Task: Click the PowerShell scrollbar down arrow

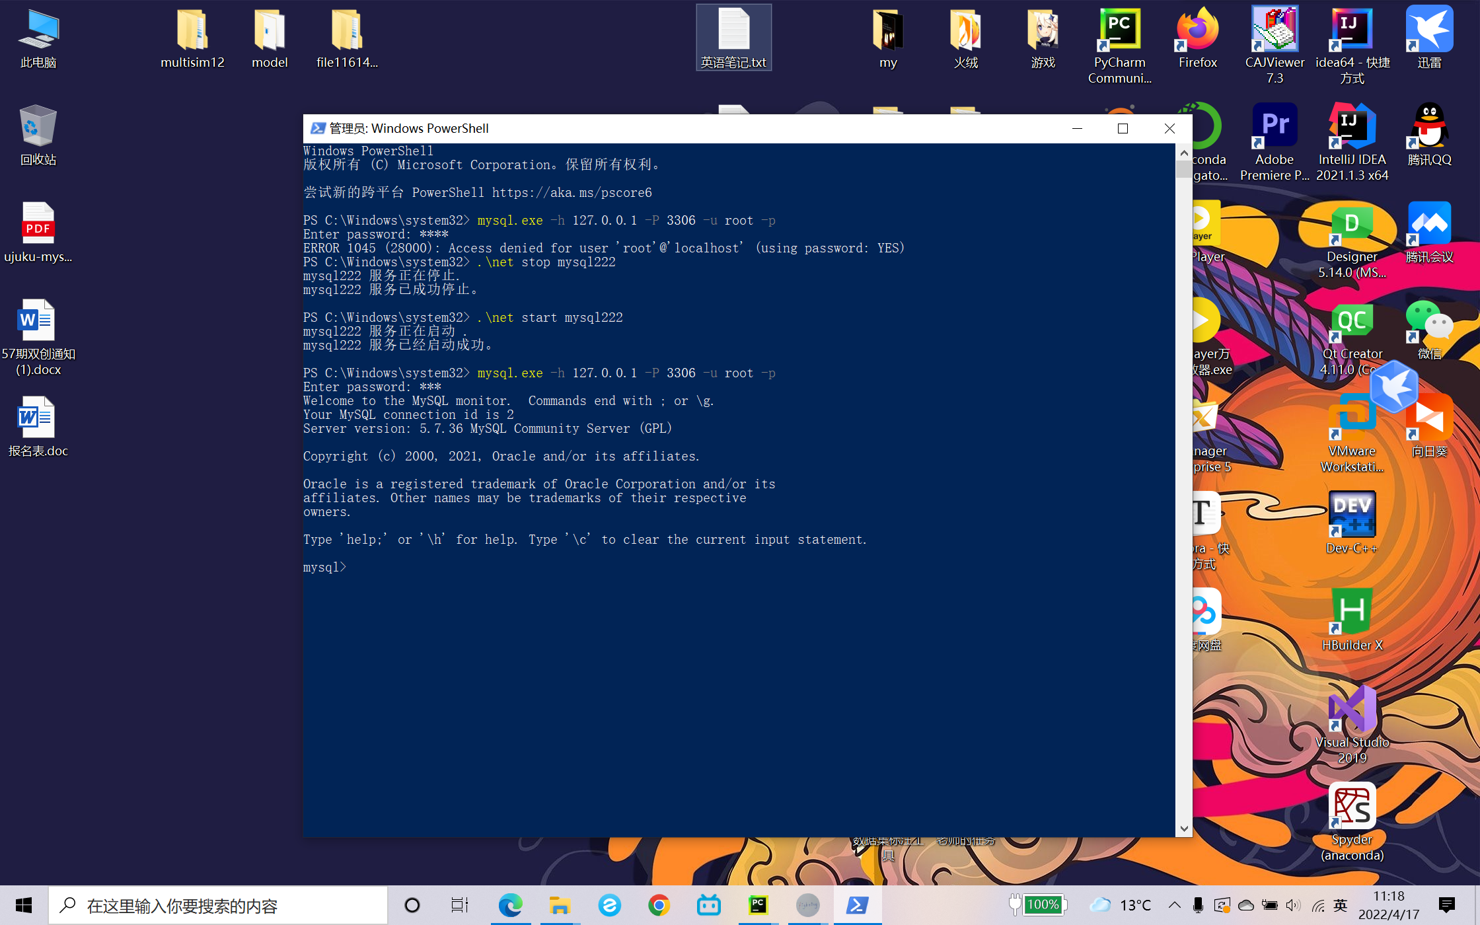Action: click(1183, 829)
